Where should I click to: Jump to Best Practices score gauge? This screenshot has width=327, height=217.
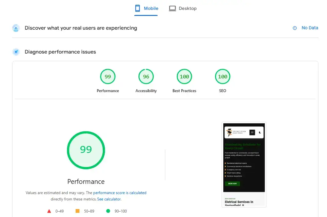[184, 77]
